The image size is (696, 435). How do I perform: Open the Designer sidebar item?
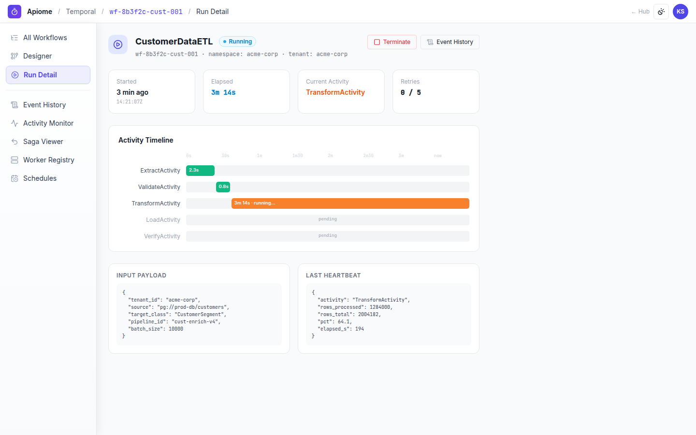pos(48,56)
